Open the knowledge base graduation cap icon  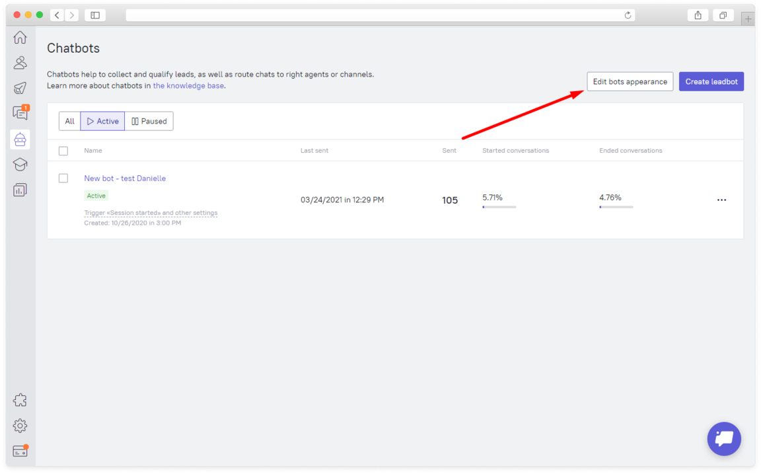point(20,164)
